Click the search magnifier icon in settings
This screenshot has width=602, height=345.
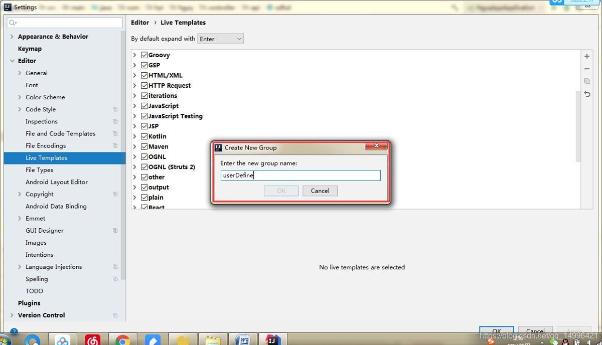pyautogui.click(x=13, y=23)
